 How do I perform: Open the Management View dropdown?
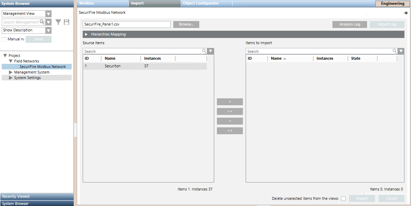(x=48, y=13)
